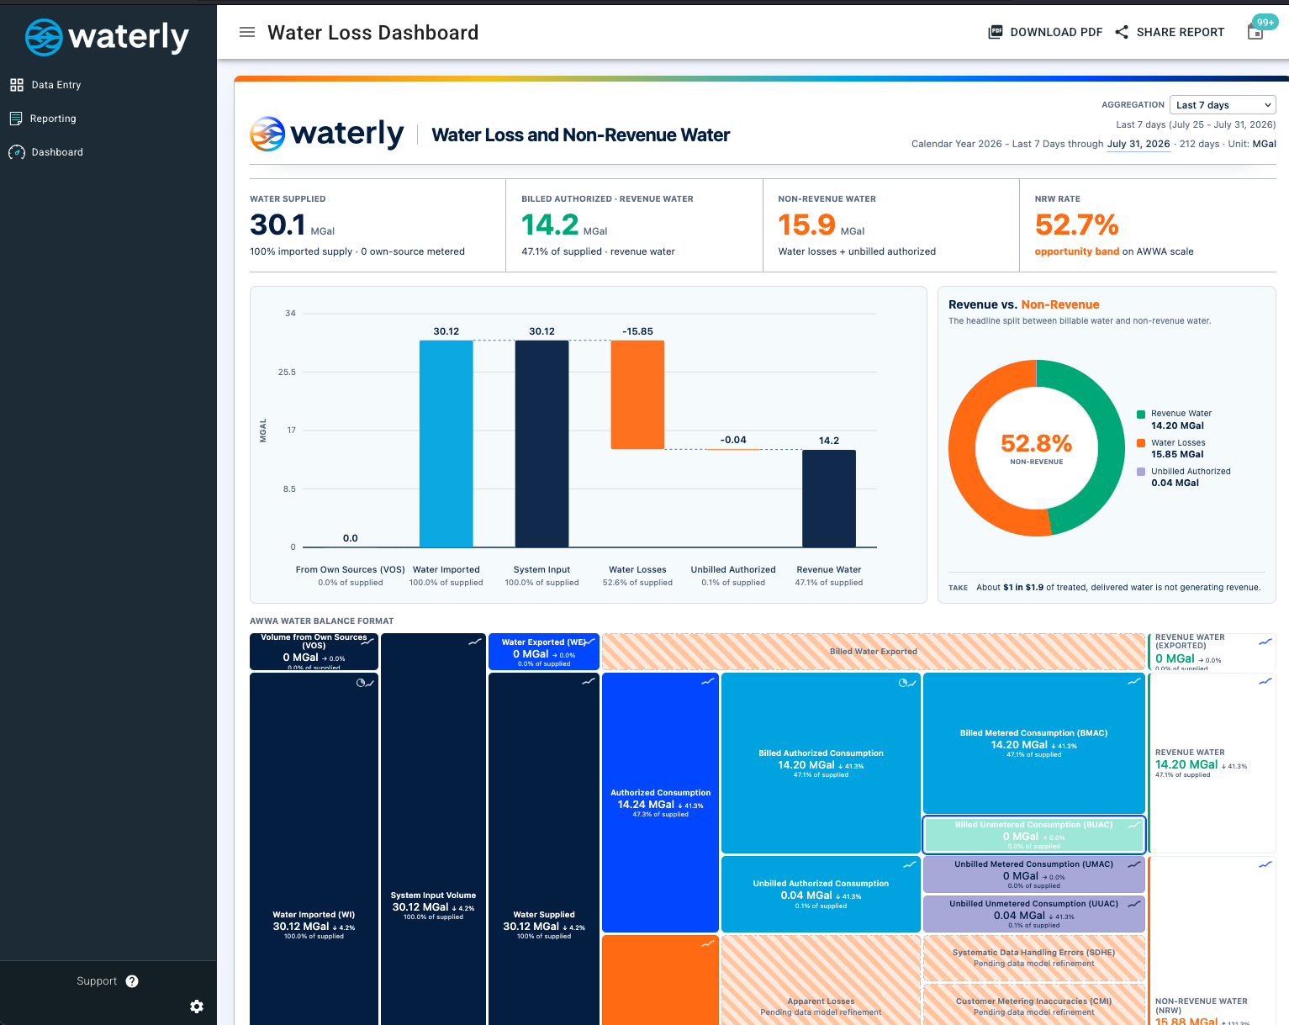Show trend for Unbilled Authorized Consumption tile
The image size is (1289, 1025).
point(910,864)
